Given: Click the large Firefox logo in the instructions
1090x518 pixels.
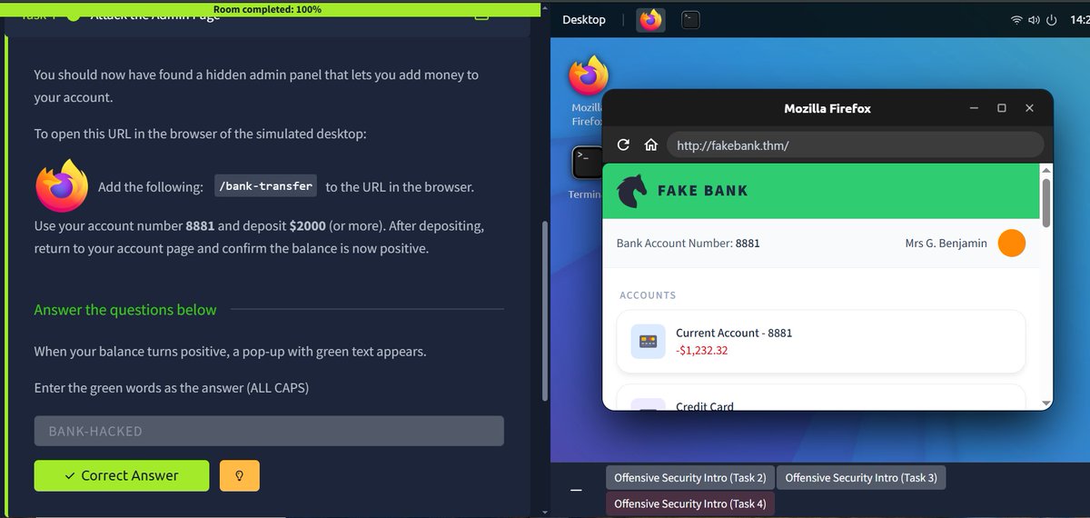Looking at the screenshot, I should [x=62, y=186].
